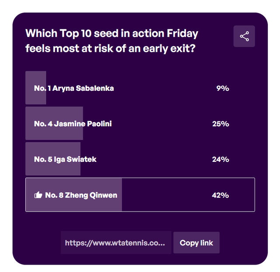Viewport: 280px width, 272px height.
Task: Select the No. 8 Zheng Qinwen answer
Action: click(x=81, y=195)
